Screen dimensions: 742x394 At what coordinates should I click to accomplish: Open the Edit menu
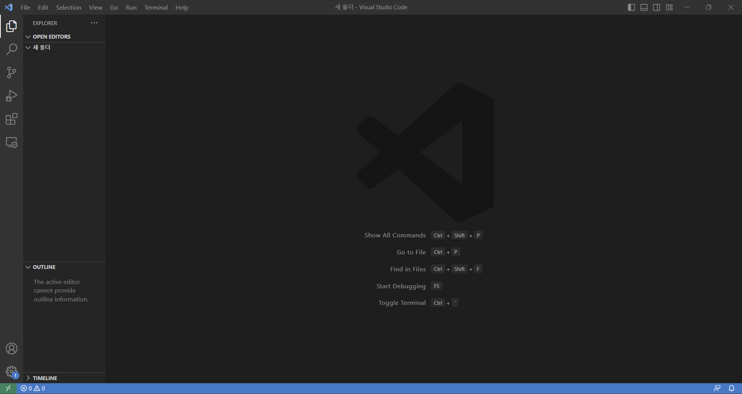pyautogui.click(x=43, y=7)
